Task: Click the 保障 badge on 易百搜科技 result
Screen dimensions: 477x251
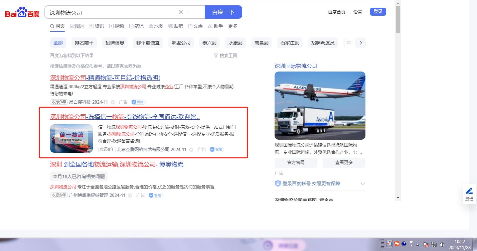Action: (x=138, y=102)
